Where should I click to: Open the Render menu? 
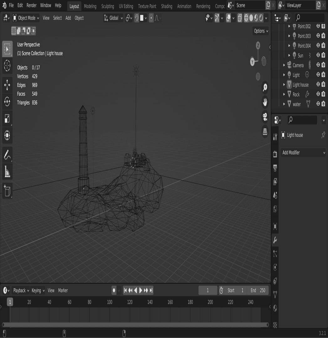32,5
